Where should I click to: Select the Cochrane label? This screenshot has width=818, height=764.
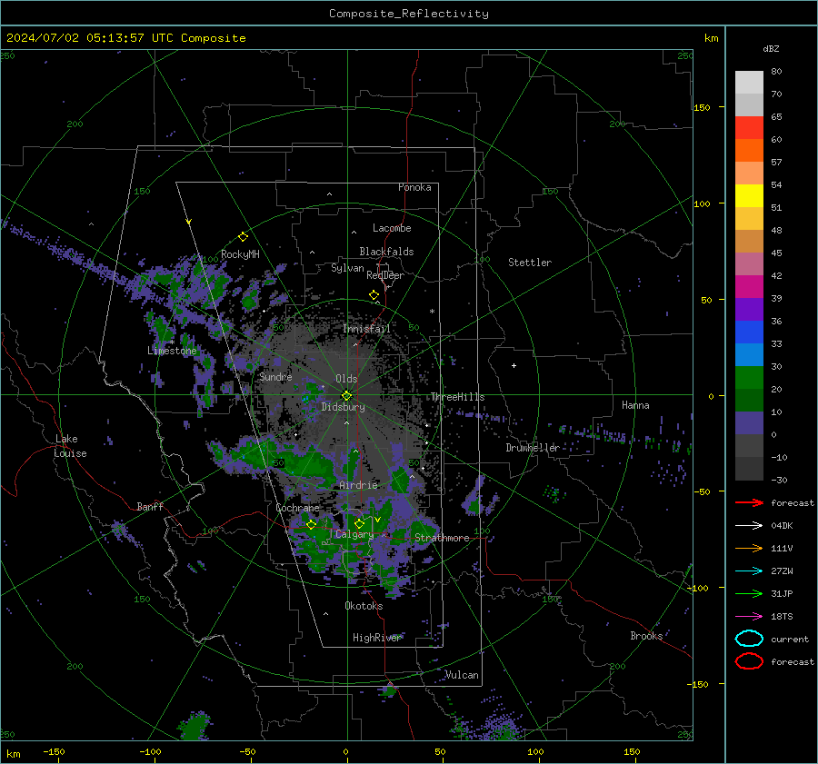297,508
